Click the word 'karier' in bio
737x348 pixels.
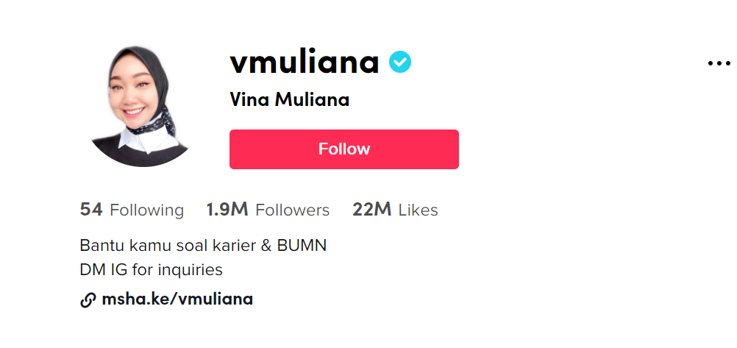(x=232, y=246)
